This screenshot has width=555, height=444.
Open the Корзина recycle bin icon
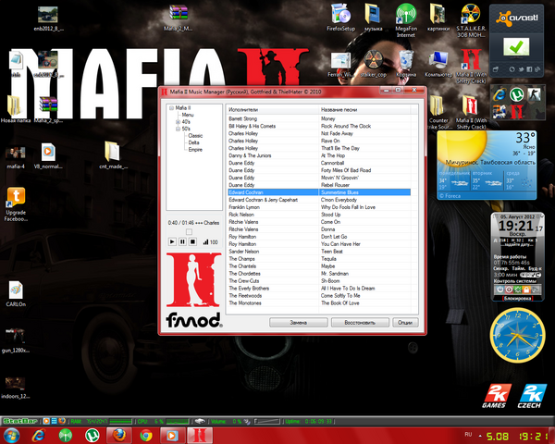click(406, 64)
